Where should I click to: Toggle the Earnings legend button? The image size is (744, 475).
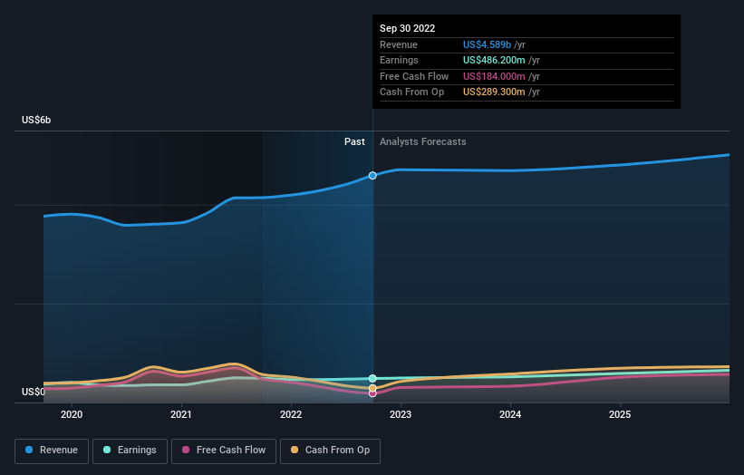pos(130,451)
